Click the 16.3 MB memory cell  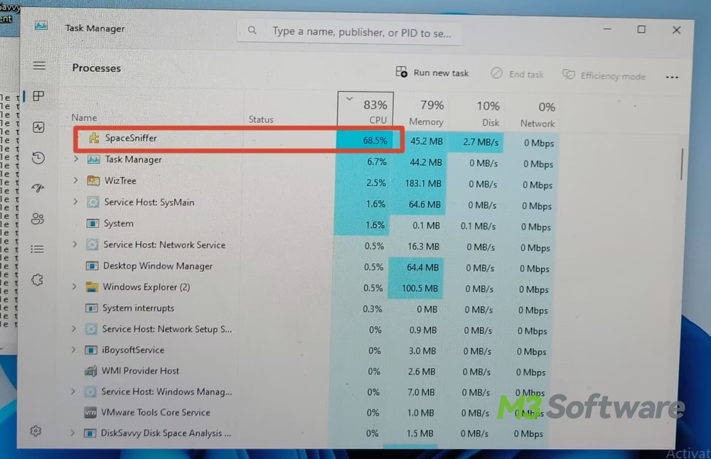pos(417,247)
